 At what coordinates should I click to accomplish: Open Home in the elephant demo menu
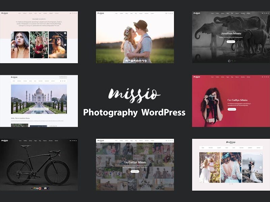pyautogui.click(x=212, y=13)
